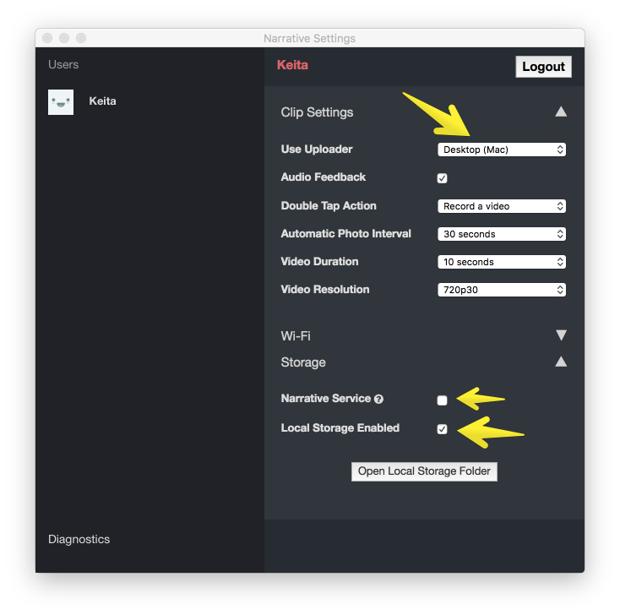
Task: Zoom the Narrative Settings window
Action: (81, 38)
